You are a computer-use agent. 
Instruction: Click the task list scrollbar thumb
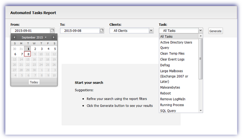201,59
